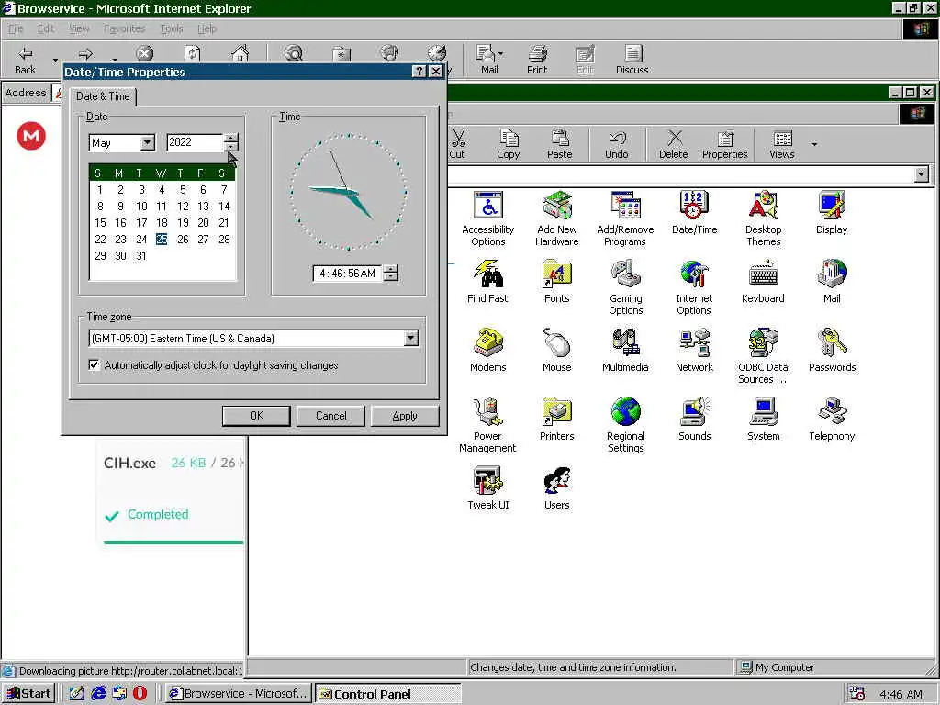
Task: Open the Windows Start menu
Action: pos(28,694)
